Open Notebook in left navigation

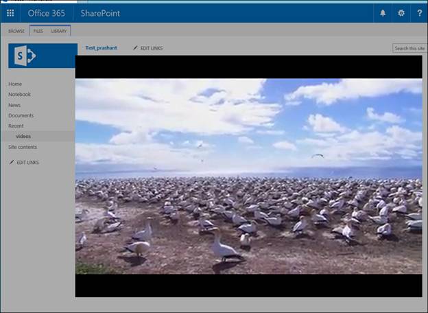pyautogui.click(x=19, y=95)
